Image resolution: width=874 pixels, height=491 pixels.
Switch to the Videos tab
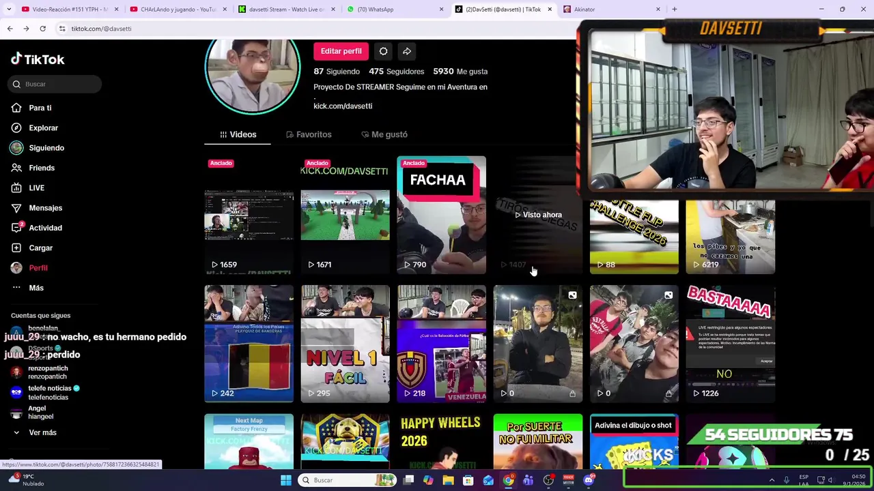point(238,134)
